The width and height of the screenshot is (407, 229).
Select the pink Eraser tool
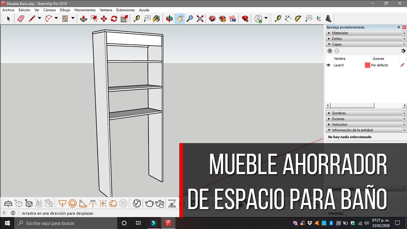coord(21,19)
